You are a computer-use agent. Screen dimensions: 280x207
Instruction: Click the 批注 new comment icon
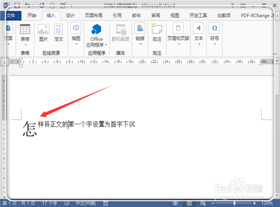click(157, 29)
